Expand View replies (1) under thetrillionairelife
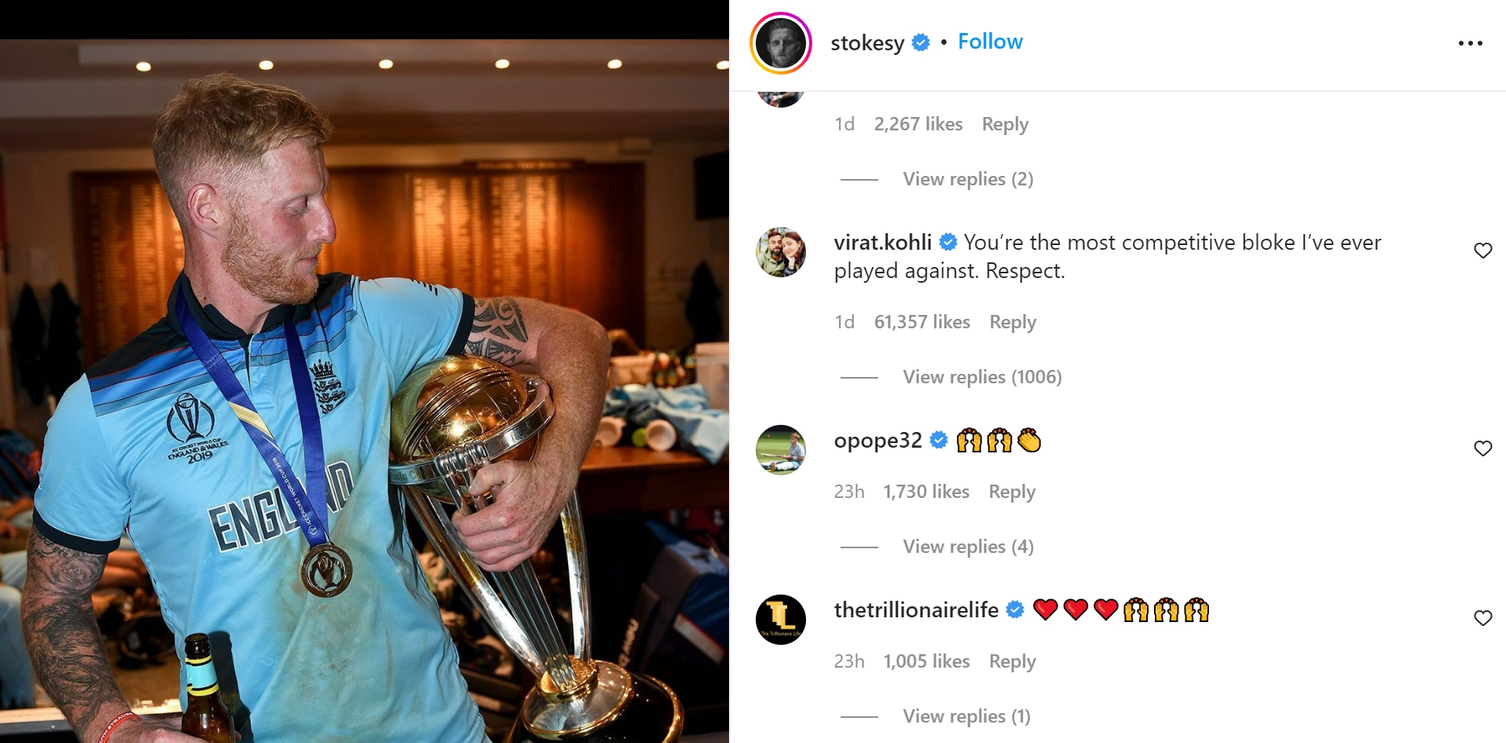 coord(966,716)
